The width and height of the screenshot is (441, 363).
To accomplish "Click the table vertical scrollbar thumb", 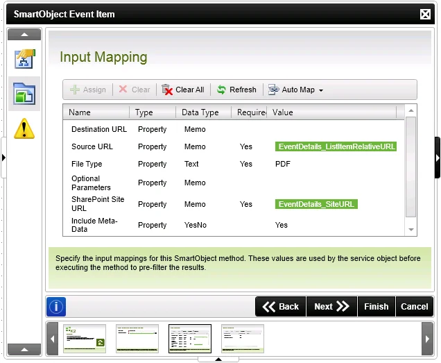I will (410, 167).
